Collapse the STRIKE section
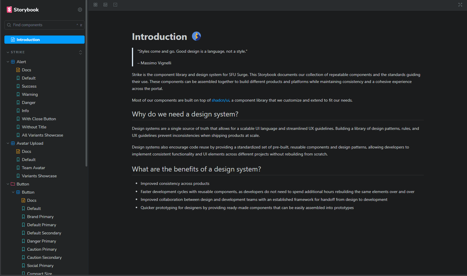This screenshot has height=276, width=467. coord(8,52)
